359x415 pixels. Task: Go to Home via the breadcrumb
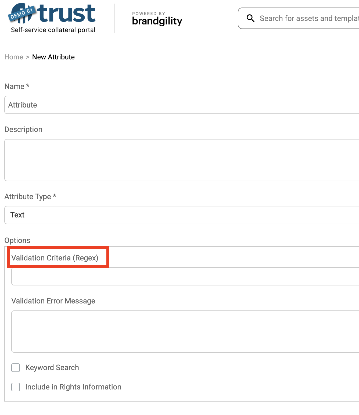tap(14, 57)
